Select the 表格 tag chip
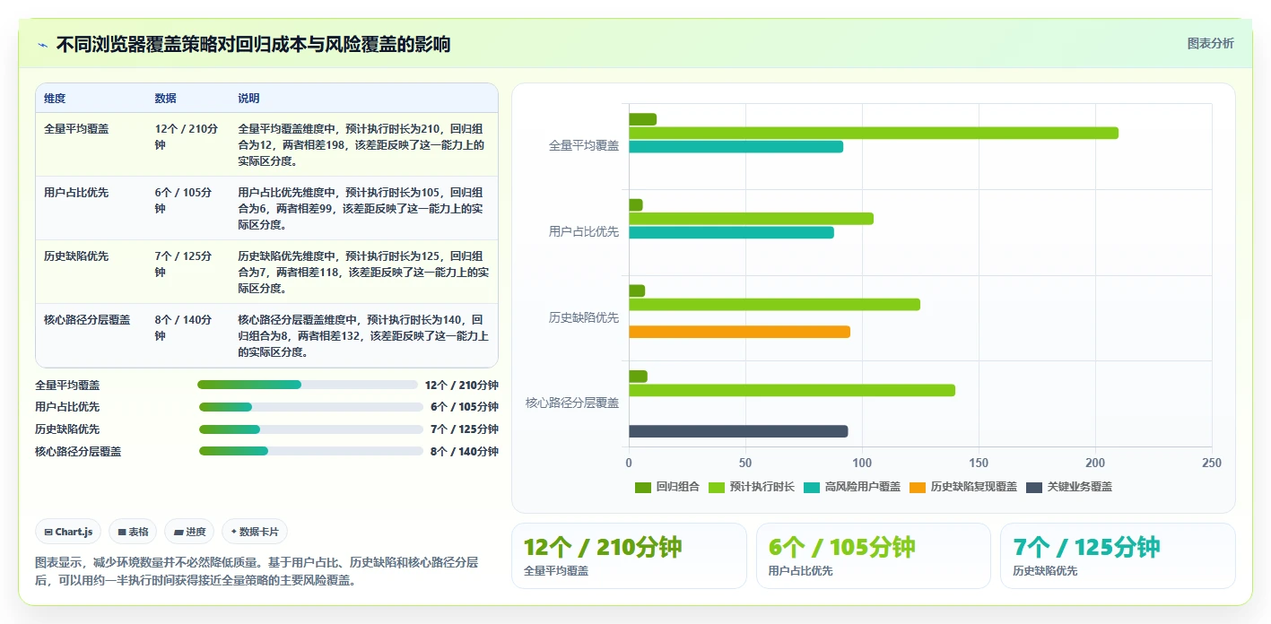Viewport: 1271px width, 624px height. (133, 532)
